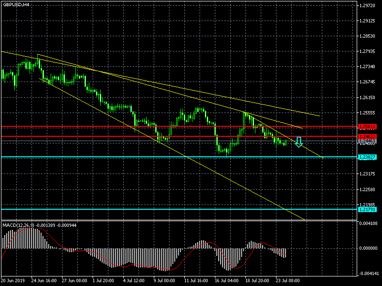This screenshot has height=286, width=382.
Task: Click the gray 1.24461 current price tag
Action: click(367, 142)
